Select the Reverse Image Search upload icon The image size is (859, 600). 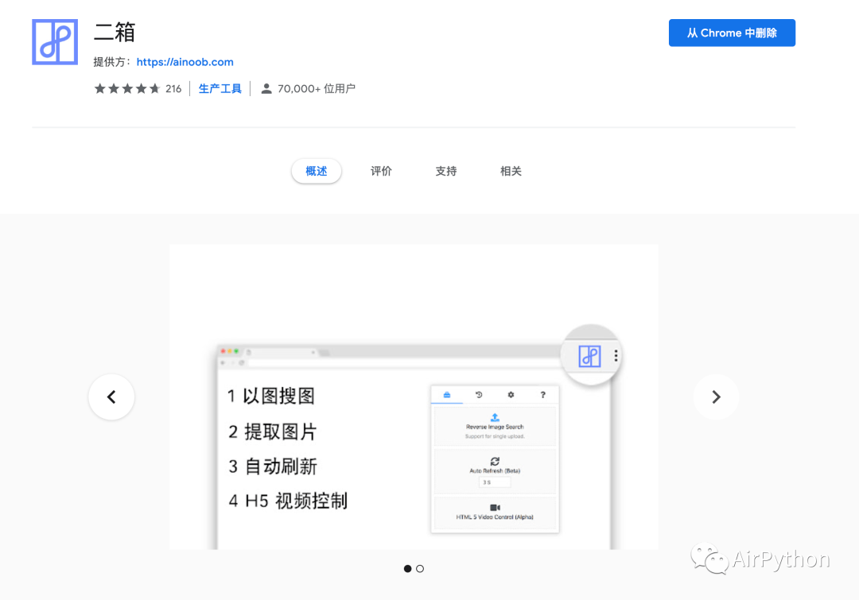[495, 416]
